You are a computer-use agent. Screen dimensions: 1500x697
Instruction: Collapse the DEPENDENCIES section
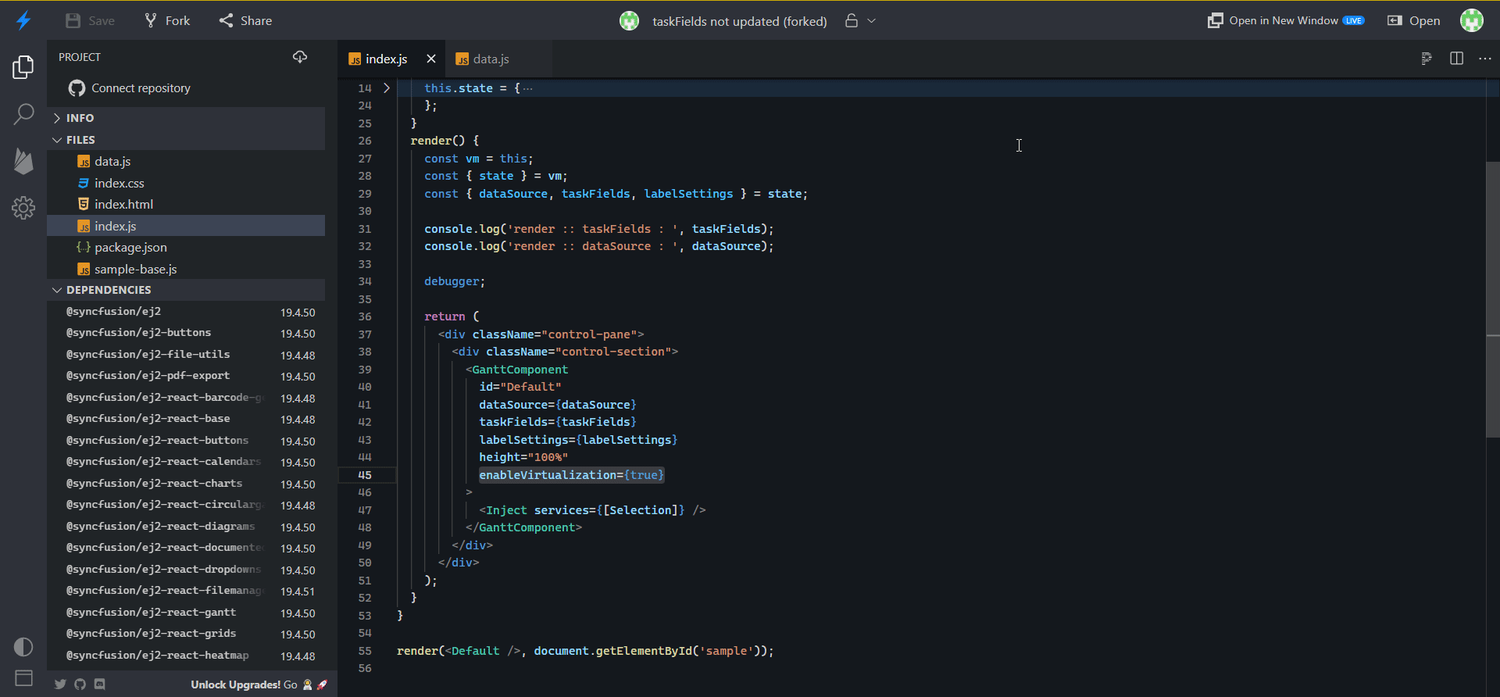(186, 290)
